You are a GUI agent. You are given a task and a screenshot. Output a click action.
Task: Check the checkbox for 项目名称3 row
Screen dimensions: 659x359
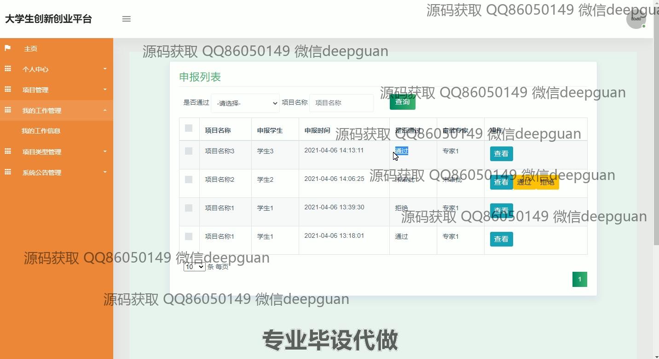click(189, 151)
